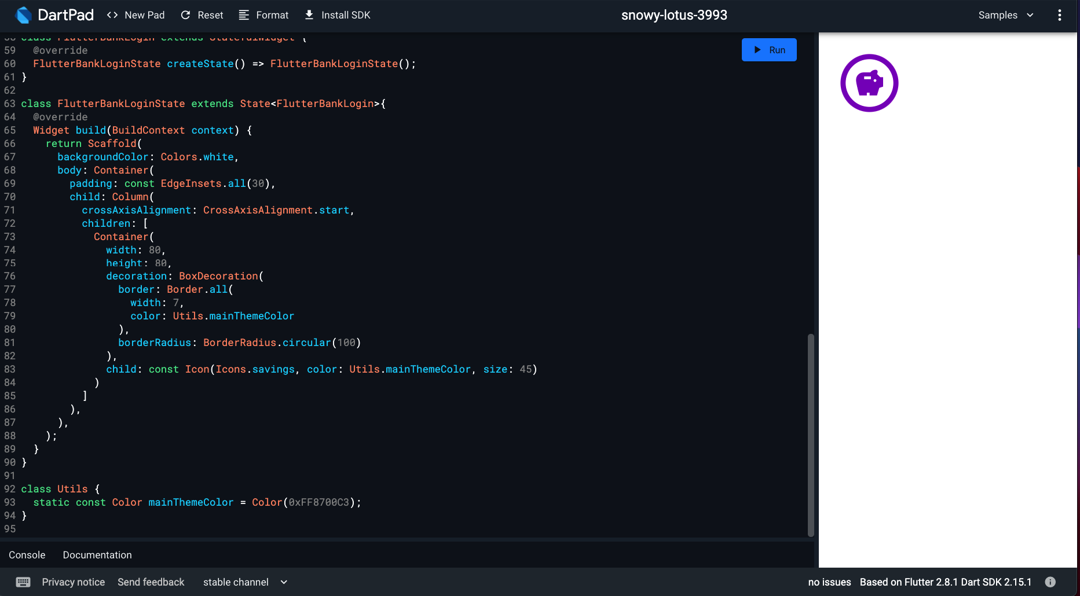Reset the pad contents

tap(202, 15)
